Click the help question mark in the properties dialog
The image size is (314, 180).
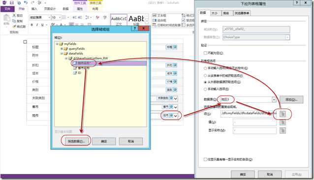pyautogui.click(x=297, y=2)
